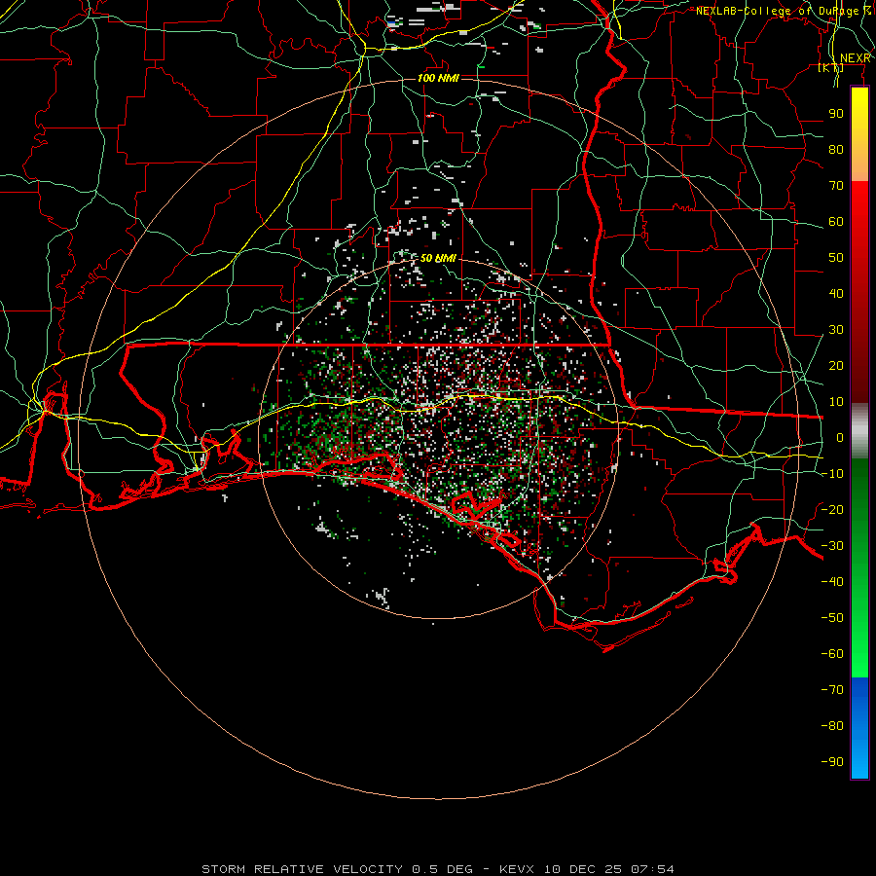This screenshot has height=876, width=876.
Task: Select the "20" value on the velocity scale
Action: (x=836, y=365)
